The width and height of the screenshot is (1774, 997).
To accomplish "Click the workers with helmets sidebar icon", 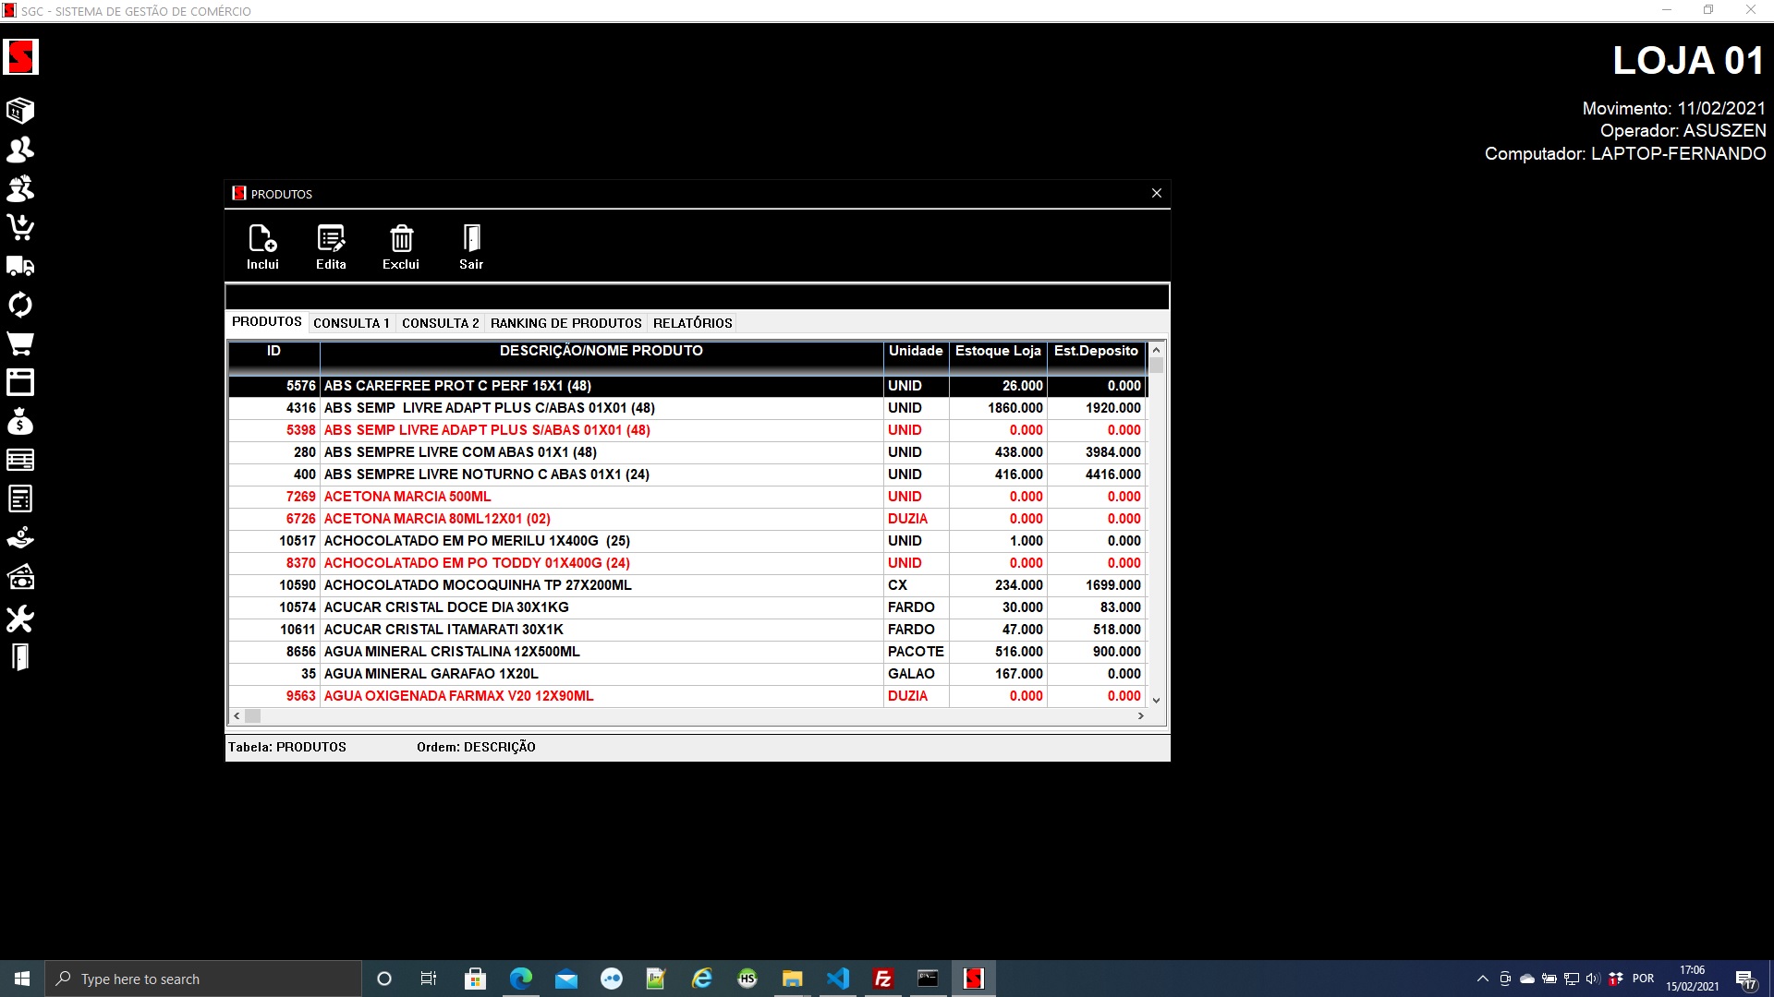I will 20,188.
